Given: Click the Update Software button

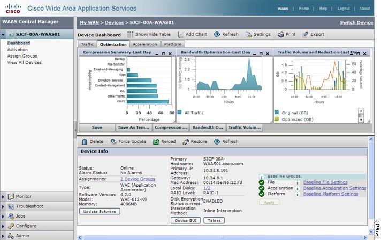Looking at the screenshot, I should click(x=100, y=211).
